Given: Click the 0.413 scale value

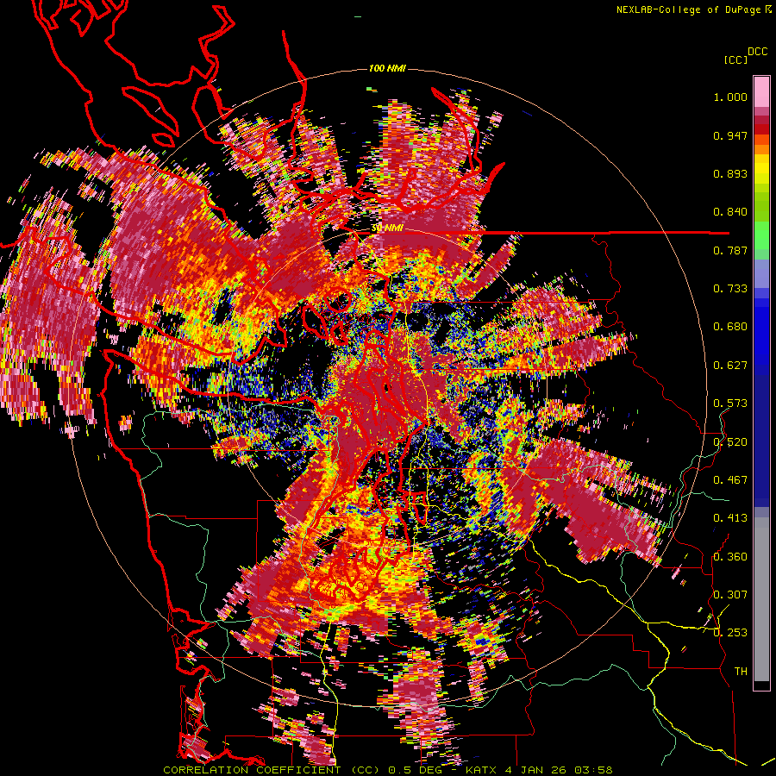Looking at the screenshot, I should tap(730, 518).
